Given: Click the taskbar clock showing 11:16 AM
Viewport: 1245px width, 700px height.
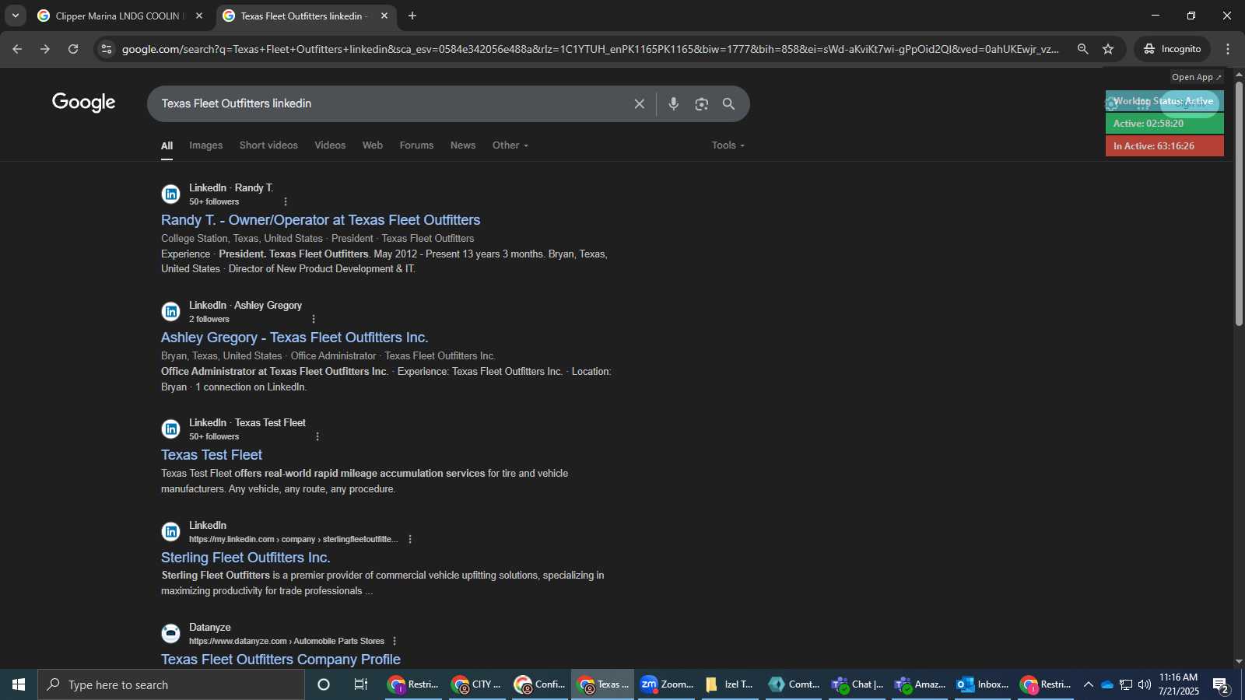Looking at the screenshot, I should (x=1178, y=684).
